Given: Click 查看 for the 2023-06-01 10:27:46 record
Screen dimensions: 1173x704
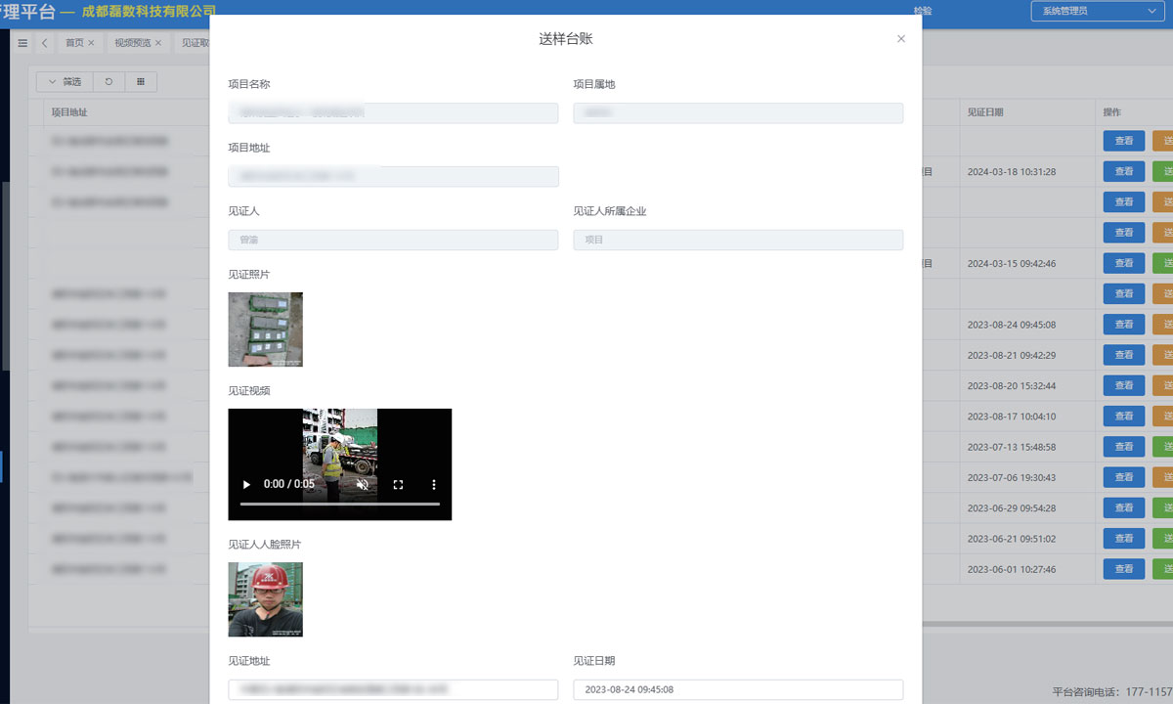Looking at the screenshot, I should coord(1123,569).
